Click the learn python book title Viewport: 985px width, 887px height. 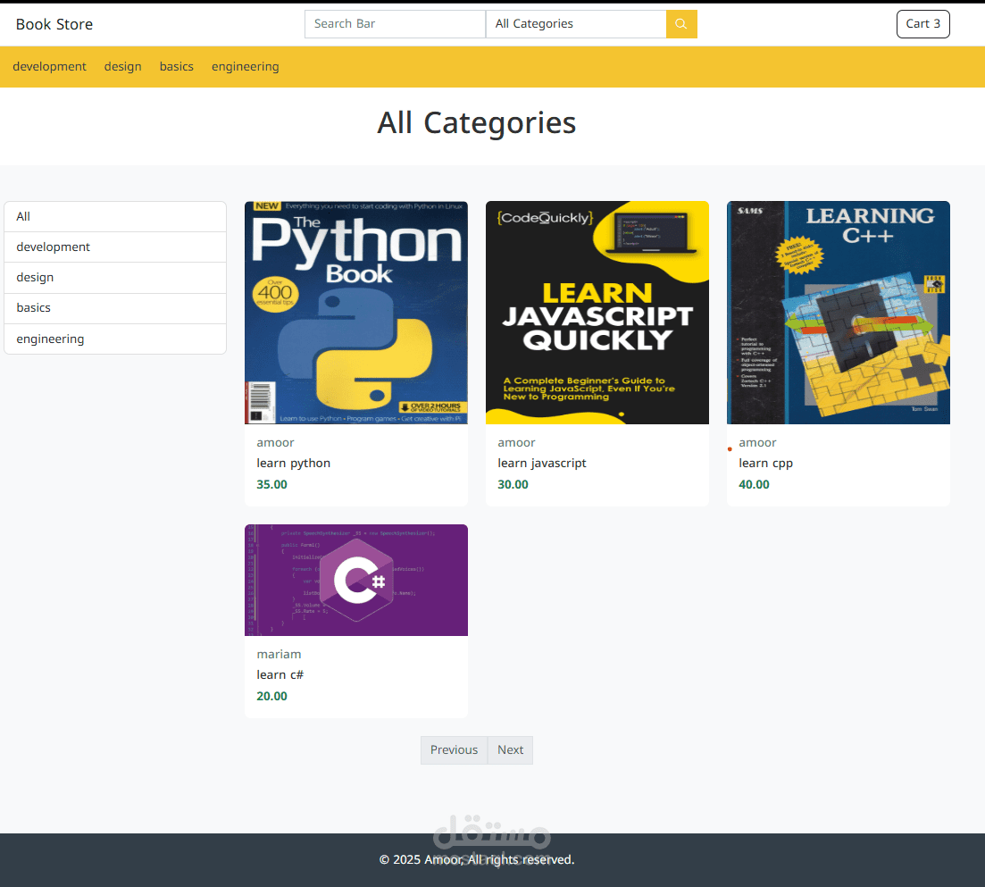tap(294, 463)
